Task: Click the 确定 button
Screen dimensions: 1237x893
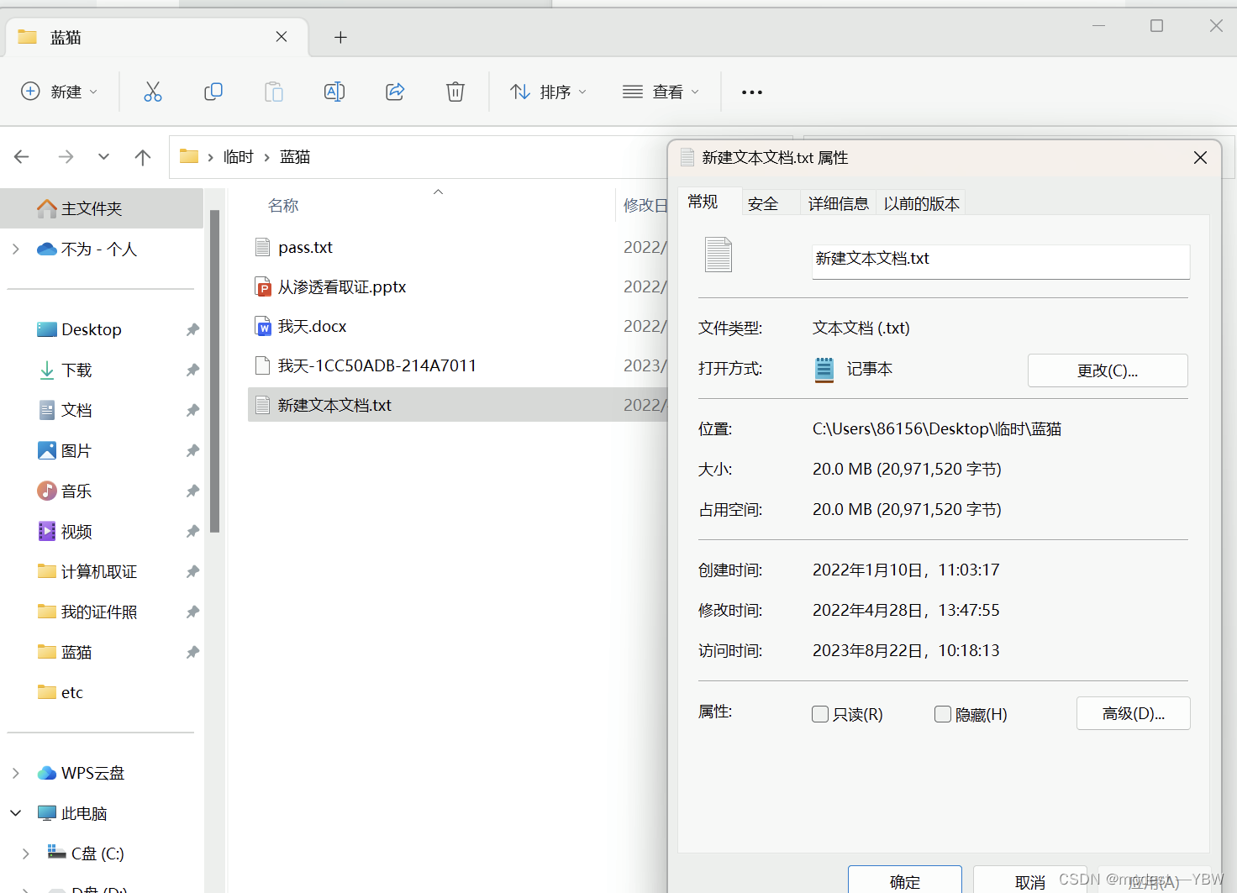Action: [905, 880]
